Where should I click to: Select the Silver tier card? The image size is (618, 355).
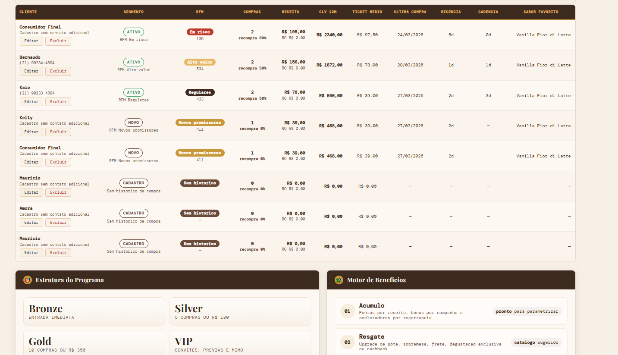tap(240, 311)
